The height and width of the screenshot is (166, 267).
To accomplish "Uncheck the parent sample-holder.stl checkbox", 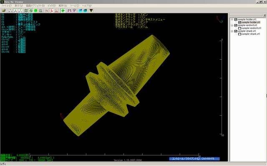I will pos(236,20).
